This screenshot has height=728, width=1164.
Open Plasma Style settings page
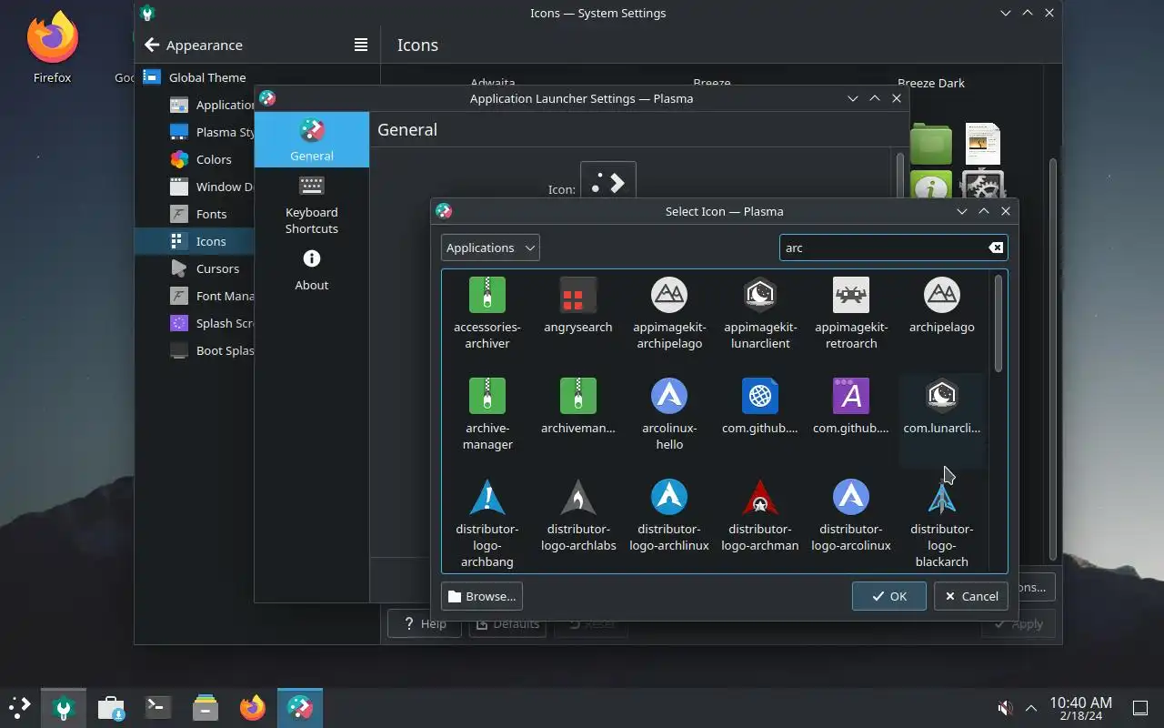pos(212,132)
